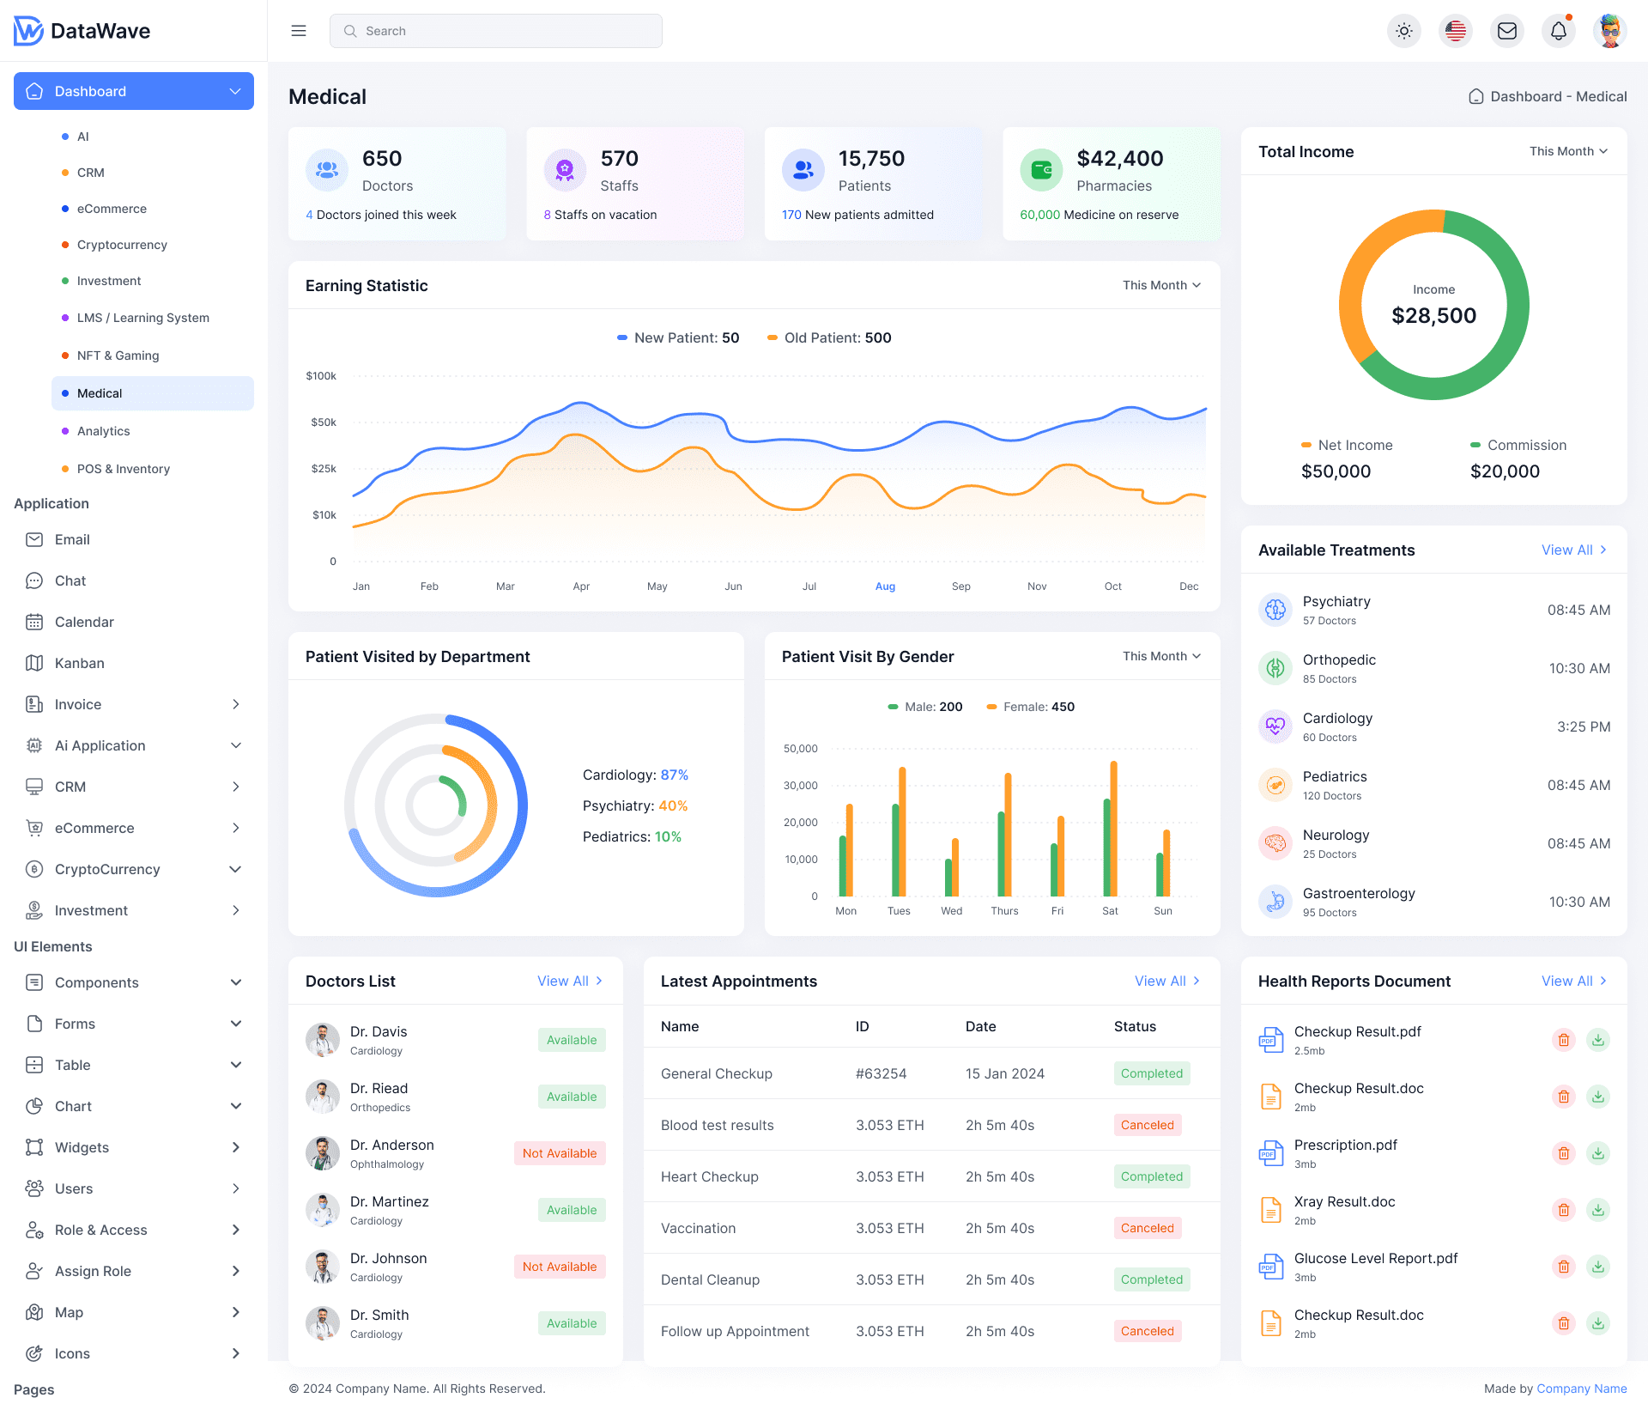
Task: Open the Email application from sidebar
Action: tap(72, 539)
